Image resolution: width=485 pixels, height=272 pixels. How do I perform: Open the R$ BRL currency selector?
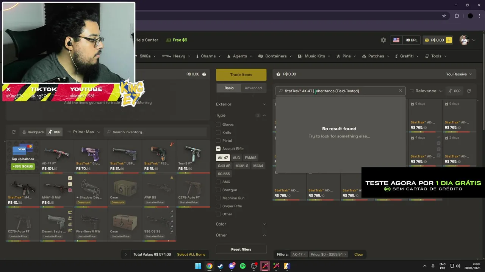(411, 40)
